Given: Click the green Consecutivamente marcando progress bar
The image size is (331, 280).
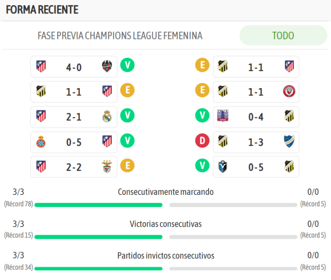Looking at the screenshot, I should coord(98,205).
